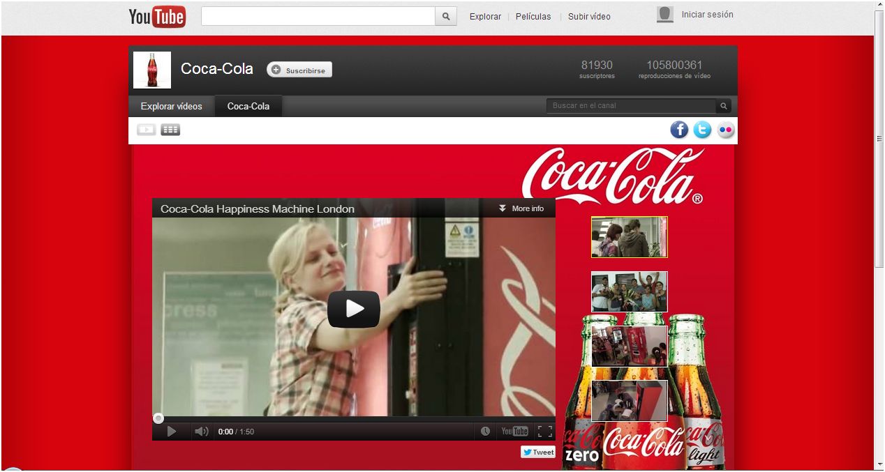The height and width of the screenshot is (472, 885).
Task: Select the Coca-Cola channel tab
Action: 248,106
